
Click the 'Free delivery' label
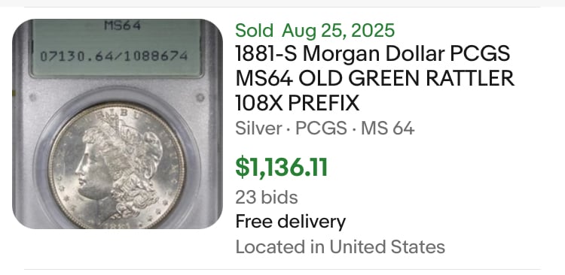click(291, 222)
